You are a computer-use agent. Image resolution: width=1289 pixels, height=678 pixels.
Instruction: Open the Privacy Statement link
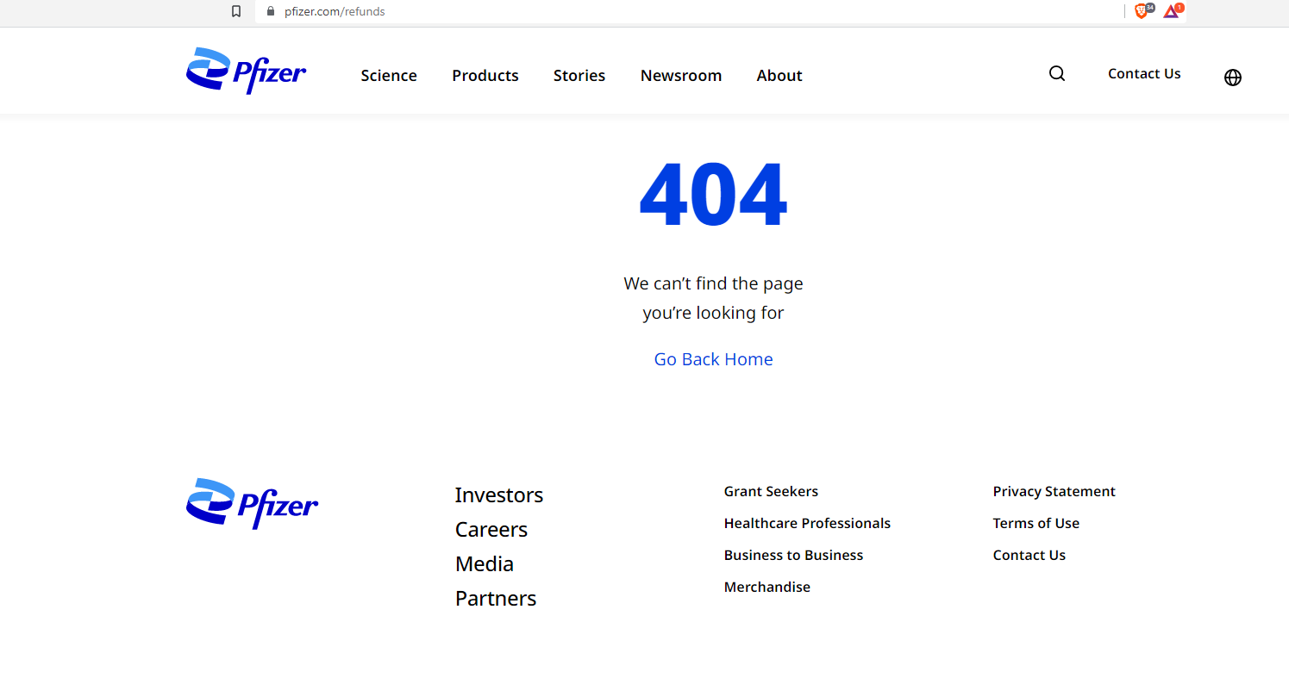[x=1054, y=492]
